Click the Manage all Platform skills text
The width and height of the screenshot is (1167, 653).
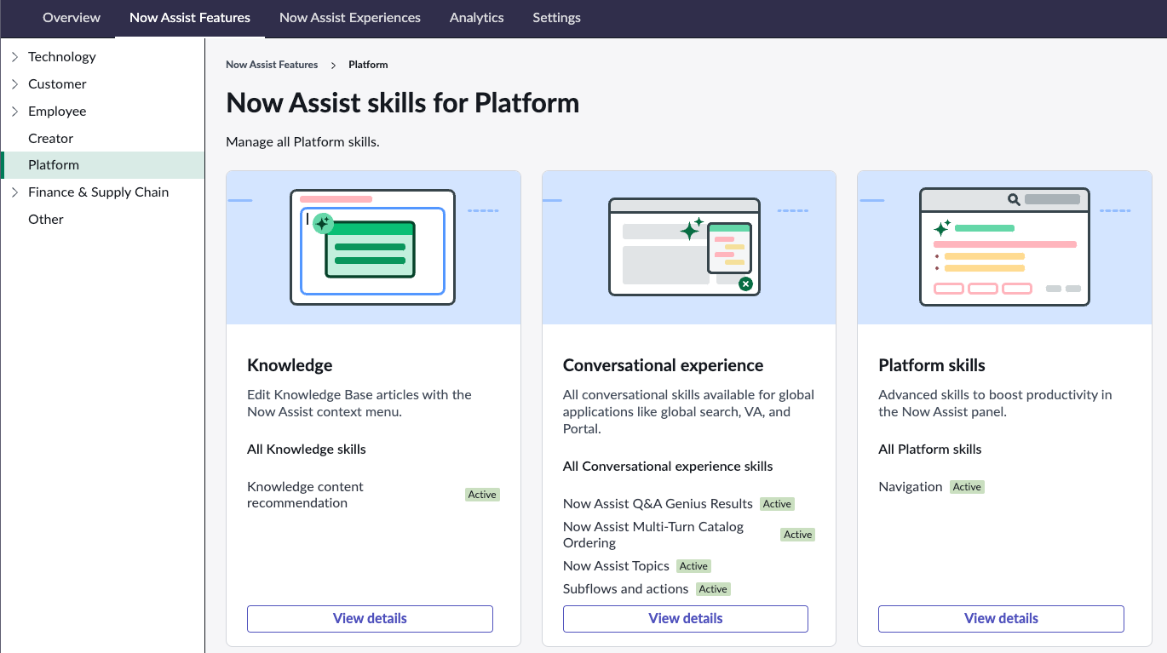point(302,142)
